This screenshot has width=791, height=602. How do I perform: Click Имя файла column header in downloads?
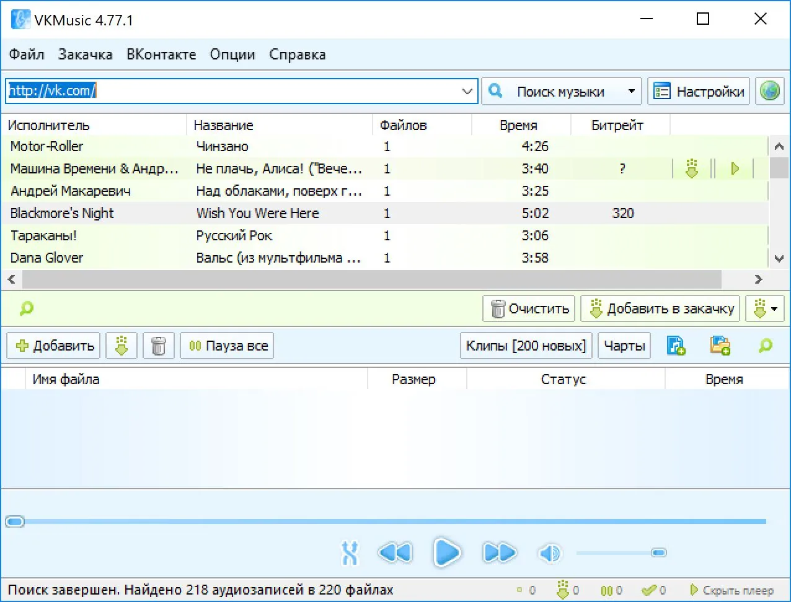pyautogui.click(x=197, y=379)
